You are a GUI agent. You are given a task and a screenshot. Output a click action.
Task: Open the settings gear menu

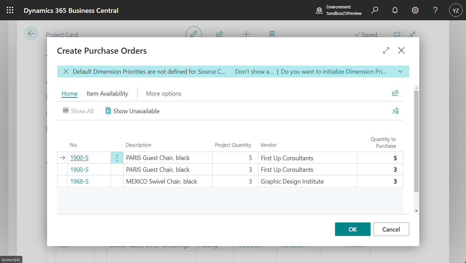coord(415,10)
